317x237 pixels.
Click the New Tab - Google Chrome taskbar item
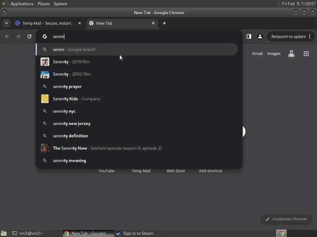[x=88, y=233]
